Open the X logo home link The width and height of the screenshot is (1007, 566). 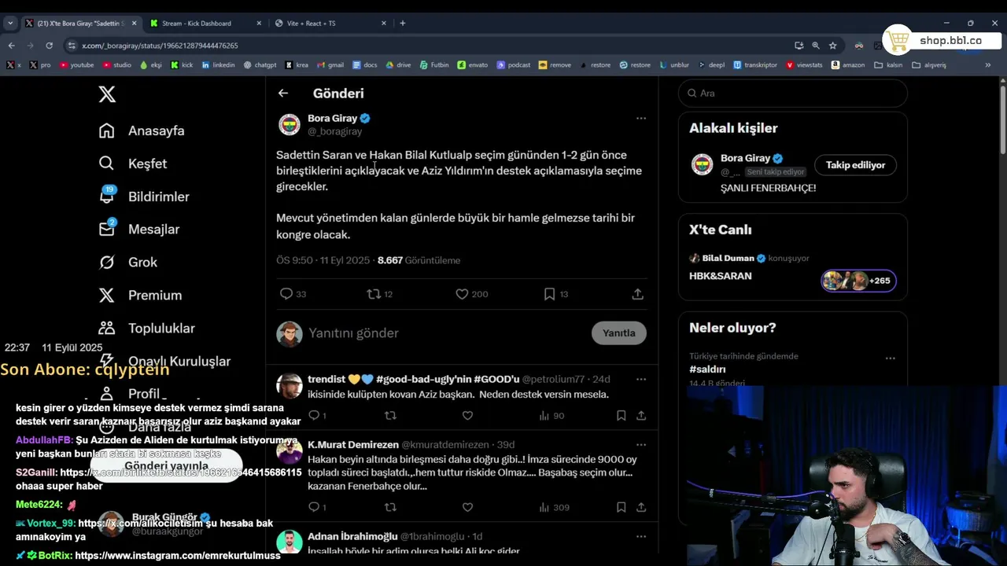point(107,94)
